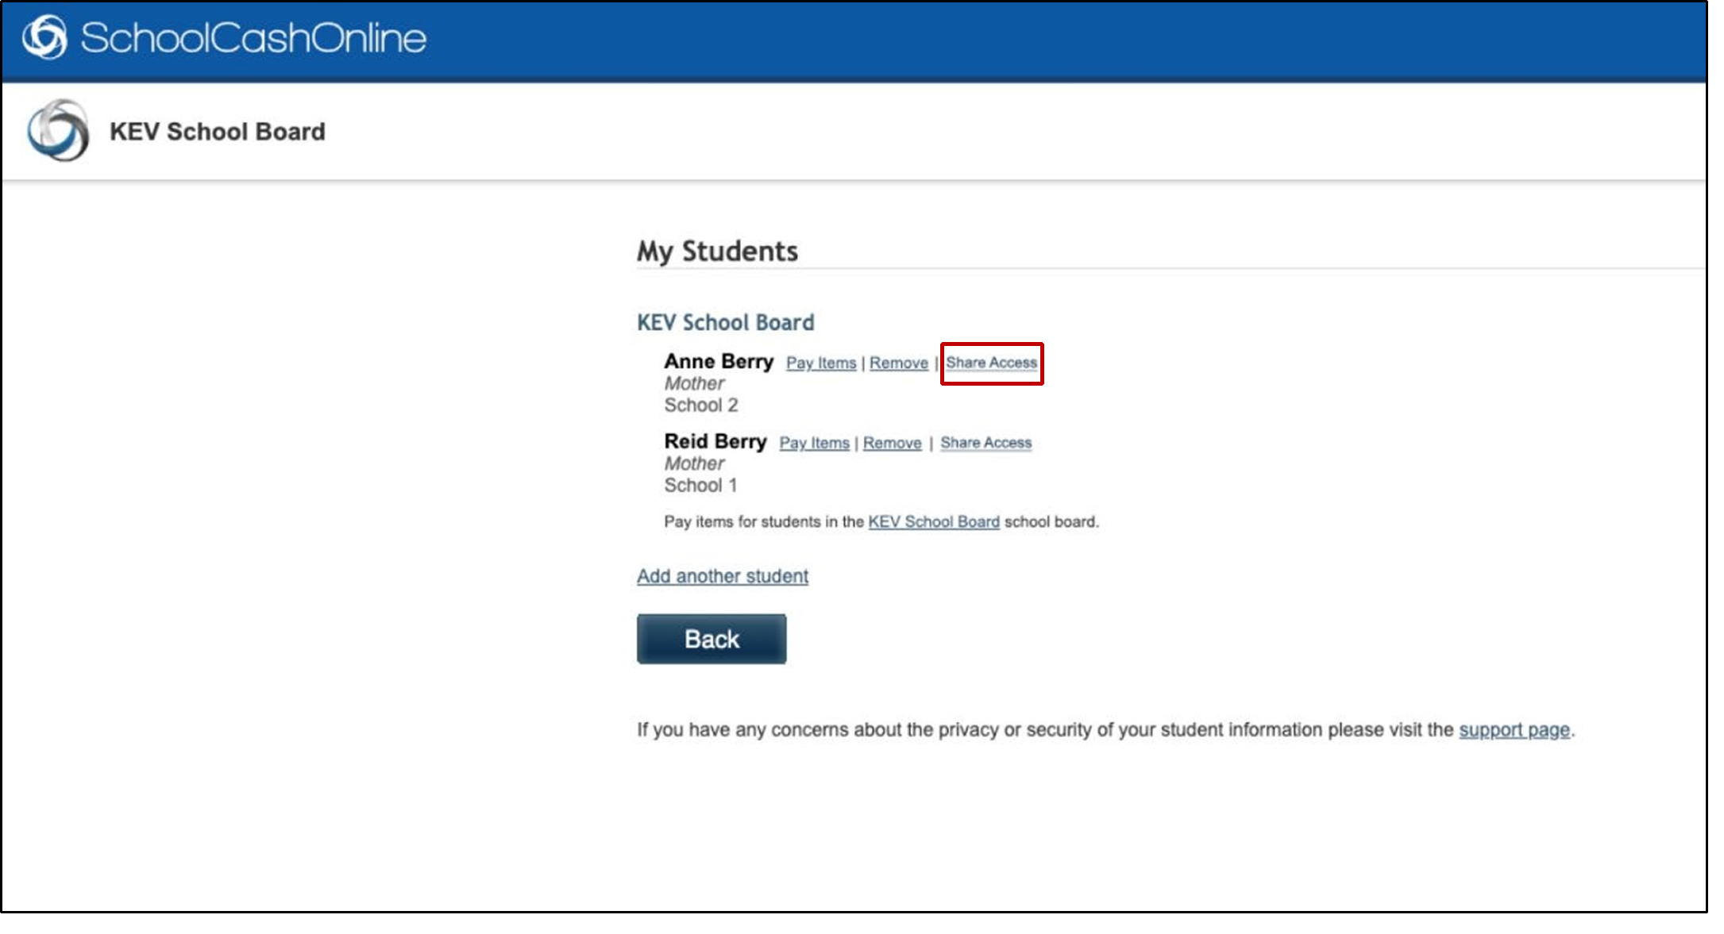The image size is (1724, 934).
Task: Open Pay Items for Reid Berry
Action: (814, 444)
